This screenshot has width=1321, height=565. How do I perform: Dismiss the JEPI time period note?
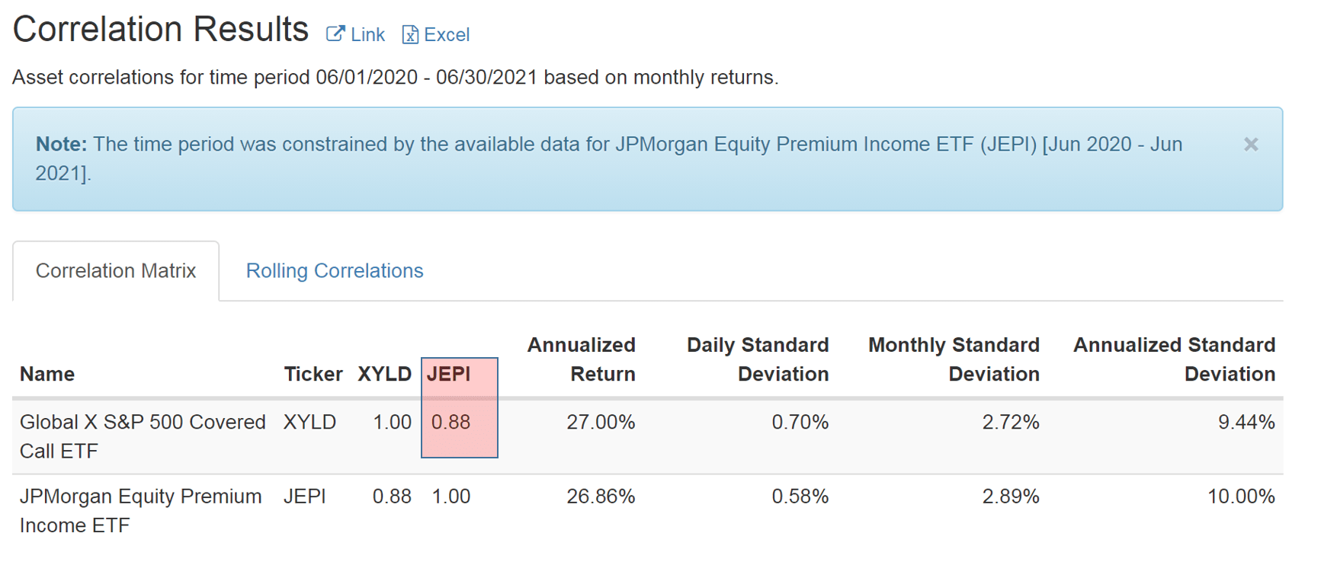tap(1251, 144)
